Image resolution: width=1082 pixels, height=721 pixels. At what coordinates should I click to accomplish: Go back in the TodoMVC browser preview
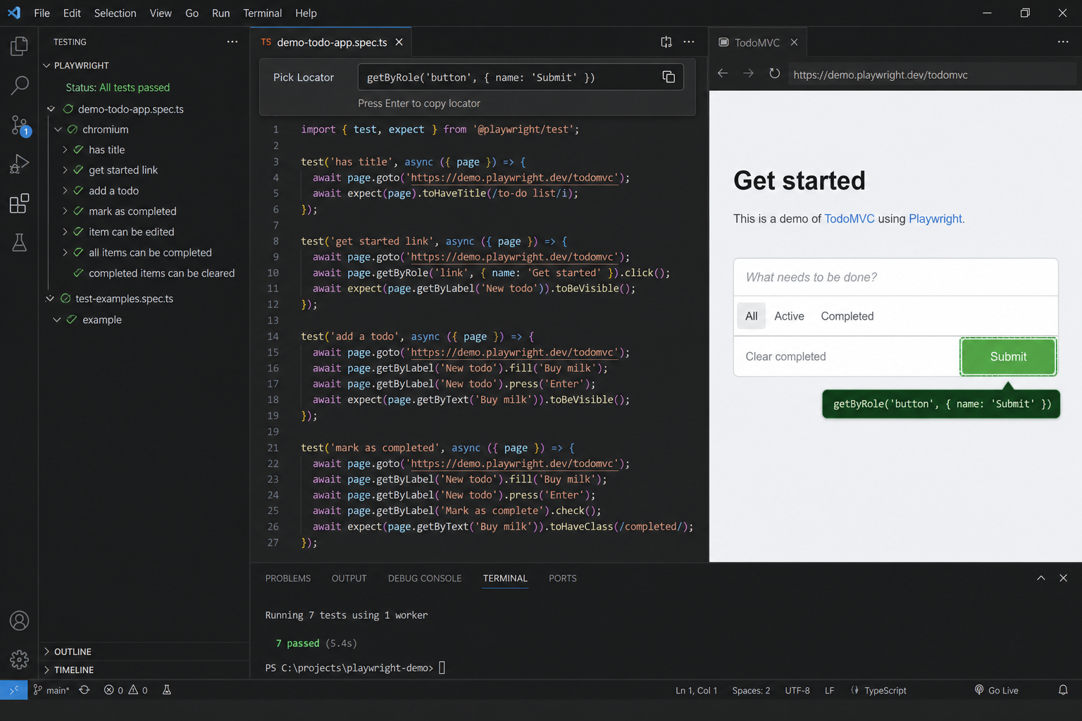coord(723,74)
